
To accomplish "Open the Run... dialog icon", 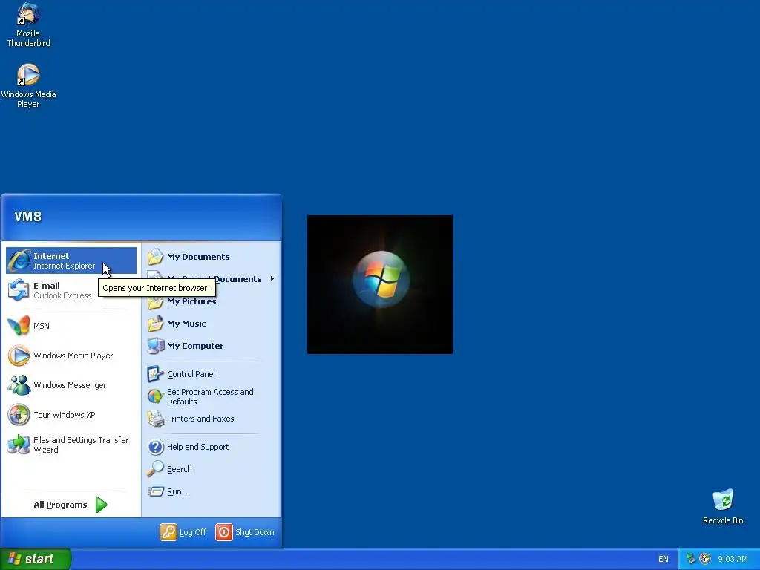I will [156, 491].
